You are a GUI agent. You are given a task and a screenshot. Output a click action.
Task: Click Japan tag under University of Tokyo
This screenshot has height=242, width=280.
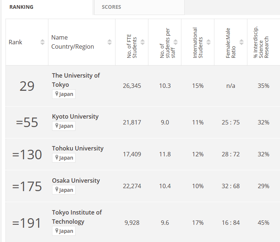point(64,94)
